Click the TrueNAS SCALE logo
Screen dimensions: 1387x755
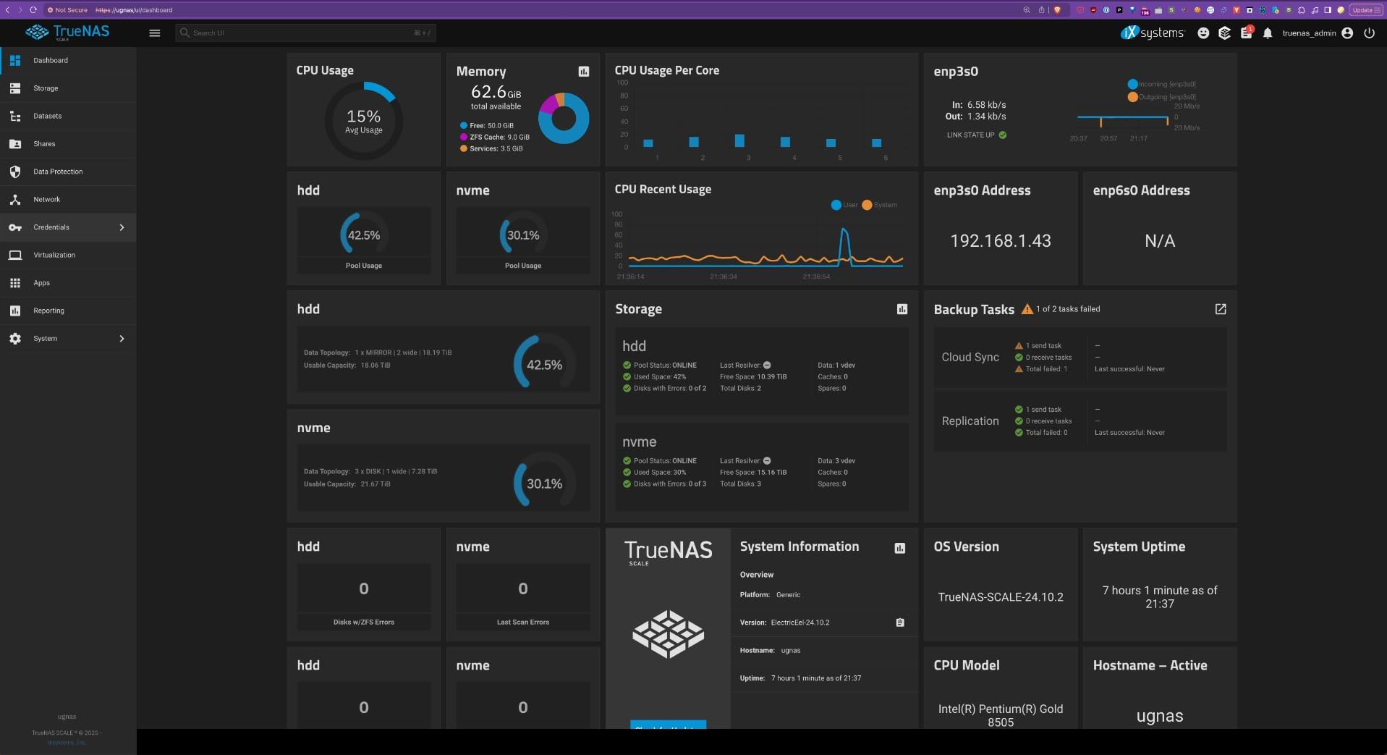coord(67,33)
